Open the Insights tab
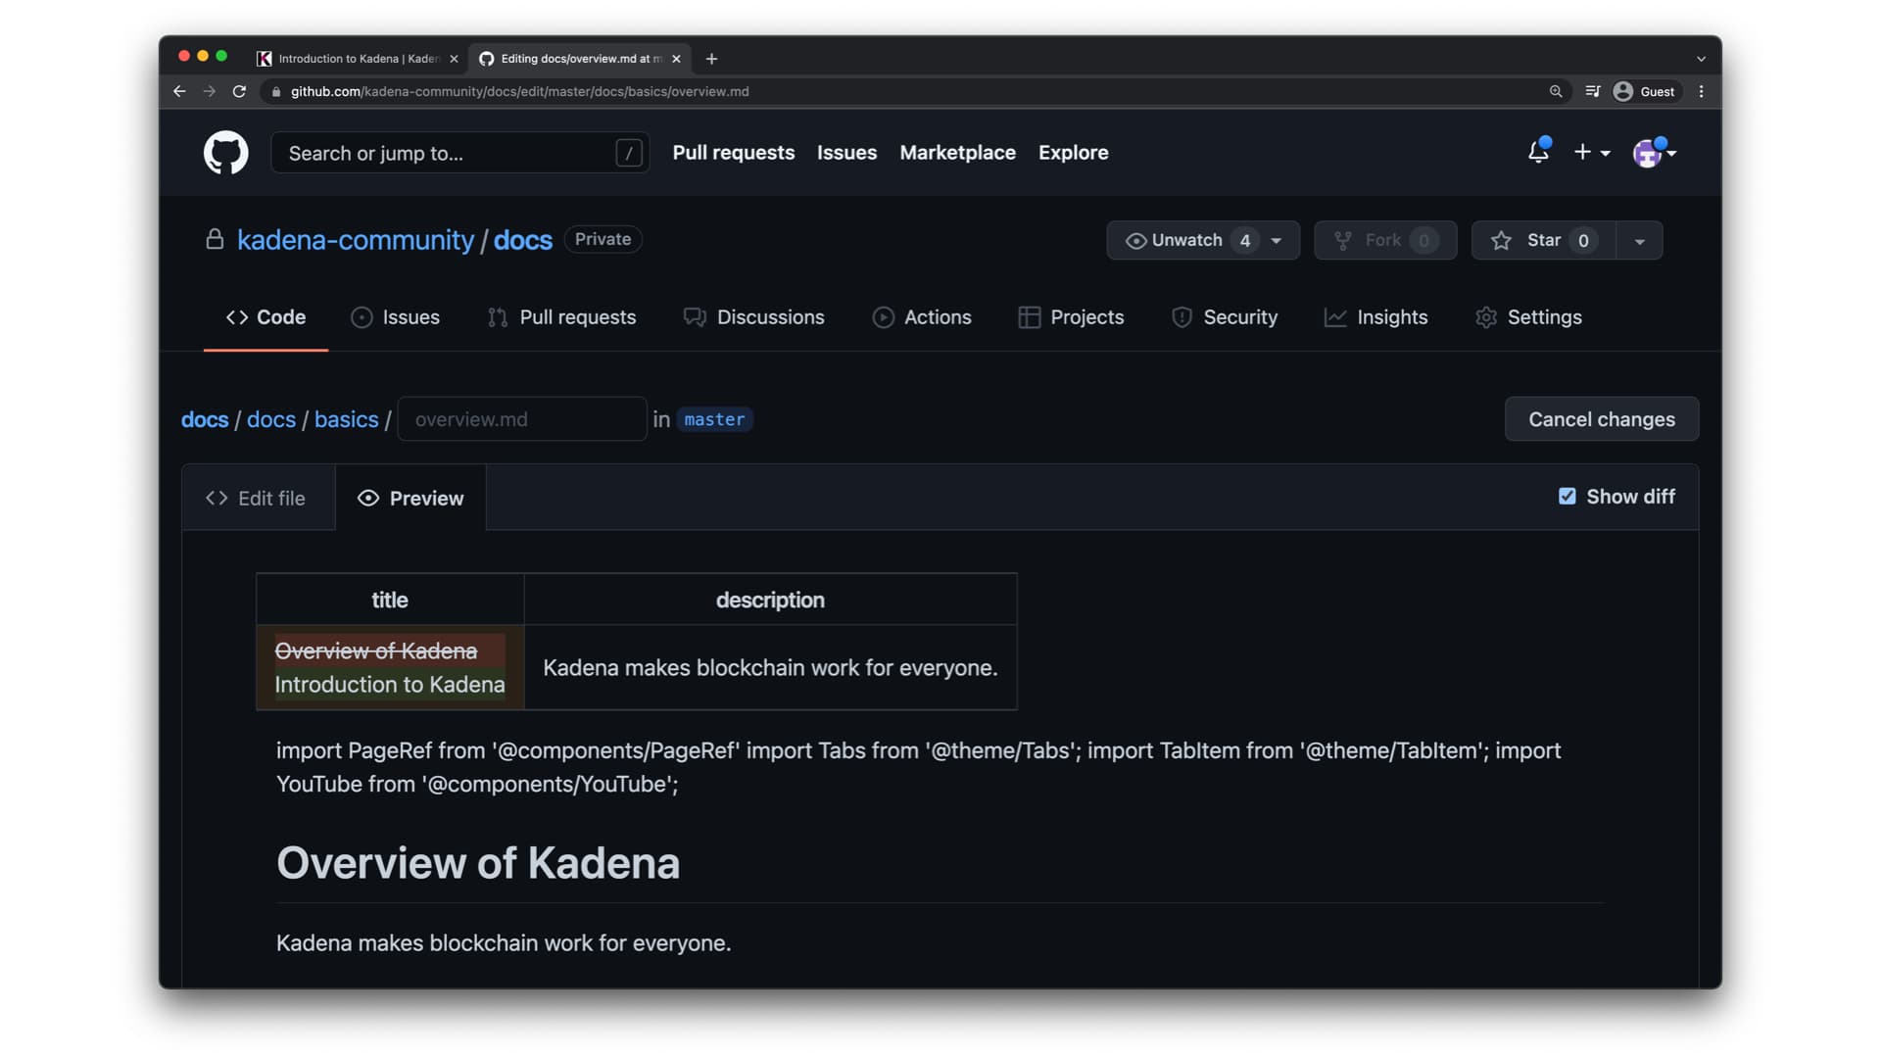This screenshot has width=1881, height=1058. (1375, 317)
